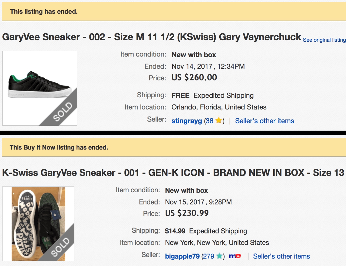
Task: Click the SOLD ribbon on the K-Swiss photo
Action: pyautogui.click(x=60, y=247)
